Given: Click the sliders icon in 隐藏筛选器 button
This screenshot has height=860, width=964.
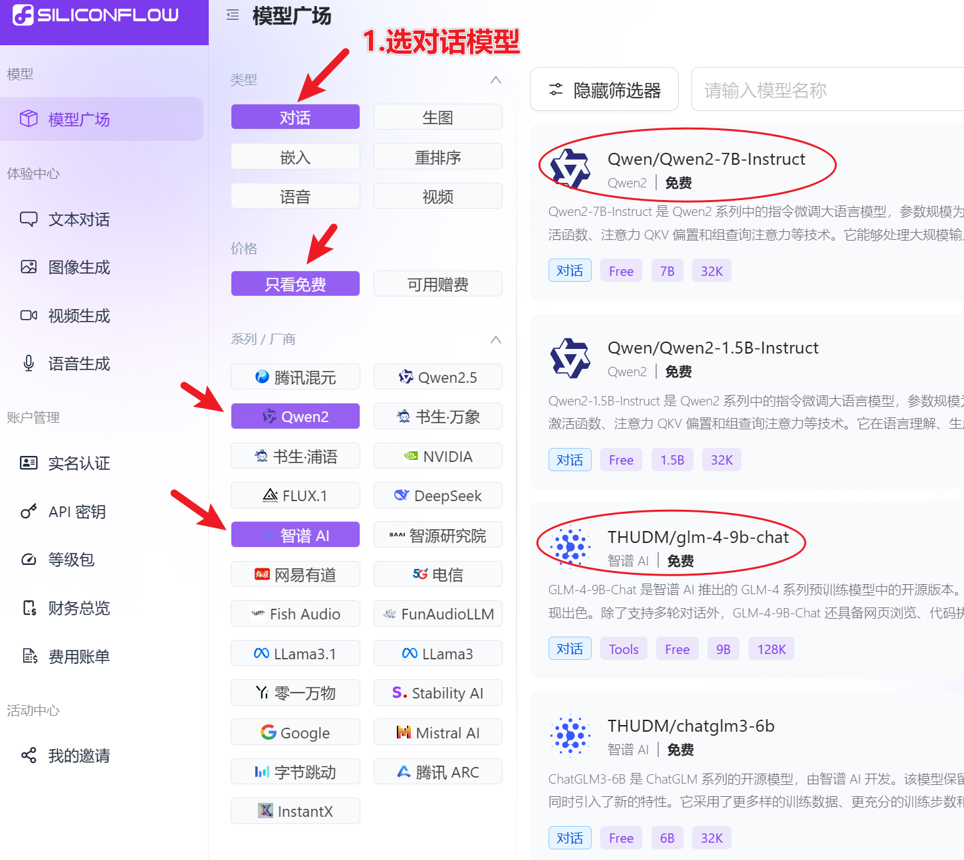Looking at the screenshot, I should click(556, 90).
